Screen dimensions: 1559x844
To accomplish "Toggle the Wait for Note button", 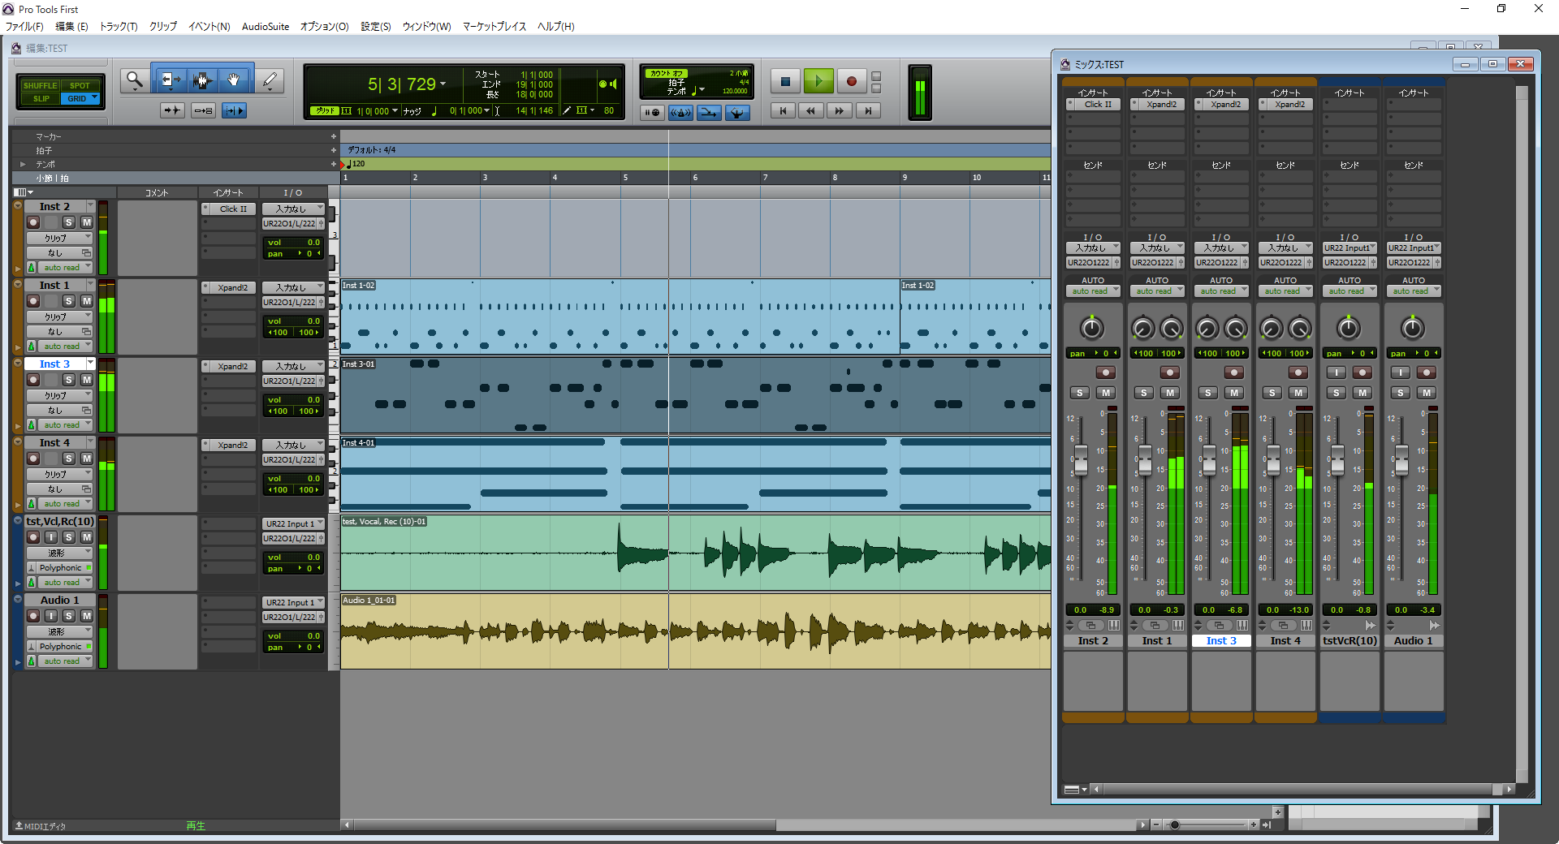I will click(652, 113).
